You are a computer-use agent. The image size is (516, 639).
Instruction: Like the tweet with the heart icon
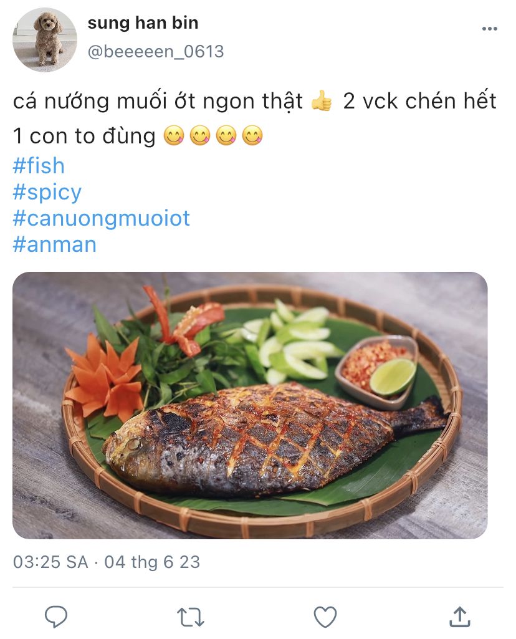tap(325, 617)
